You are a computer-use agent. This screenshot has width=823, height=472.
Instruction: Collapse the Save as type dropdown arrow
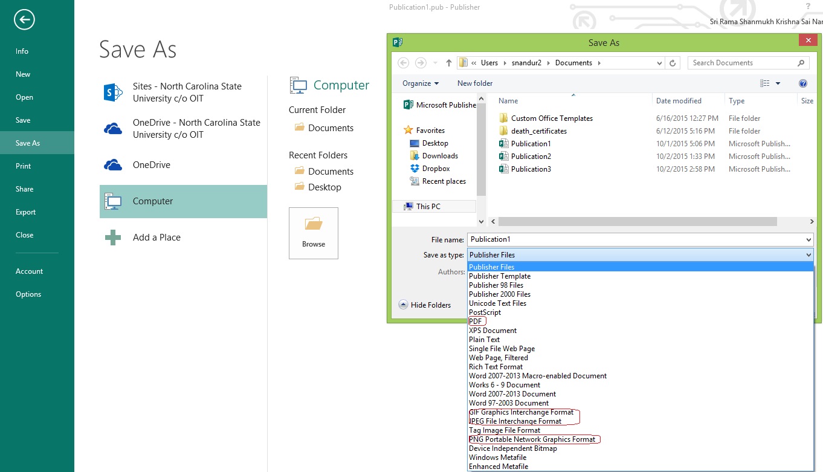pyautogui.click(x=808, y=255)
